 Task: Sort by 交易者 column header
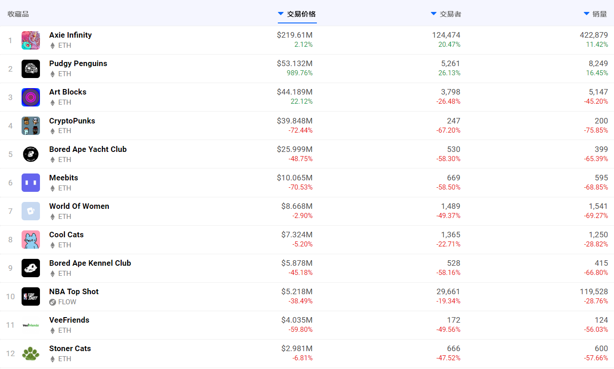(x=446, y=14)
